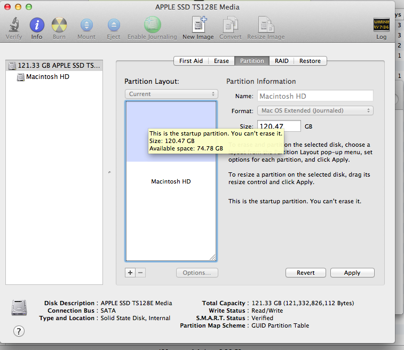Click the sidebar divider resize handle
The image size is (404, 350).
point(109,172)
